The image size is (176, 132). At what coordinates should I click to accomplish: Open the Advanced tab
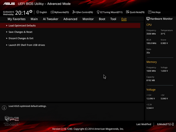pyautogui.click(x=70, y=19)
